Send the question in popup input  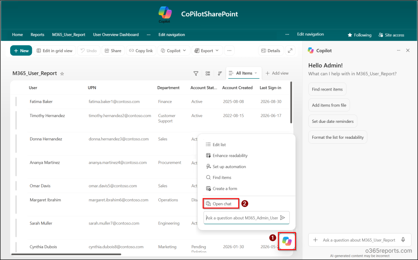pyautogui.click(x=283, y=218)
